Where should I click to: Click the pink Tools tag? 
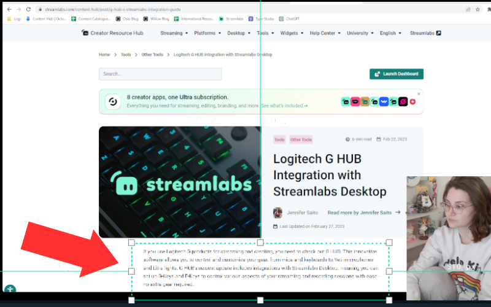pos(279,140)
